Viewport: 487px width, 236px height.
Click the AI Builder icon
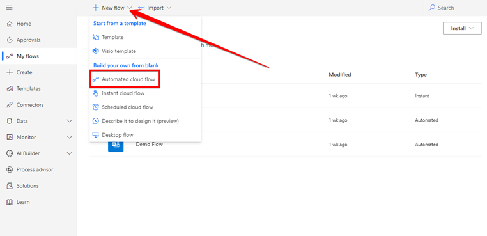[x=10, y=153]
